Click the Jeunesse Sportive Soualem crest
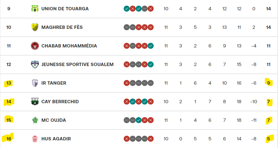Viewport: 278px width, 148px height. coord(35,64)
